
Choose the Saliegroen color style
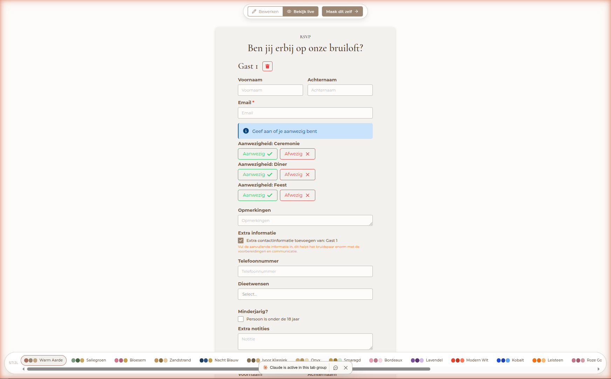click(x=89, y=360)
